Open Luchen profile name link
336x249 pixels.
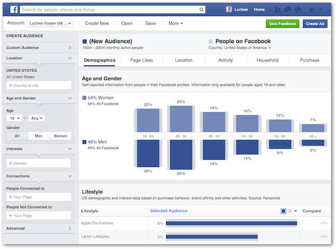click(x=241, y=10)
